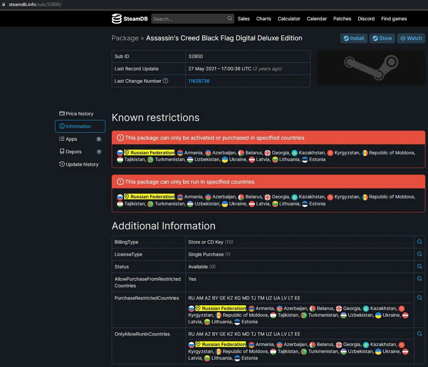428x367 pixels.
Task: Open Find games in the header
Action: tap(394, 19)
